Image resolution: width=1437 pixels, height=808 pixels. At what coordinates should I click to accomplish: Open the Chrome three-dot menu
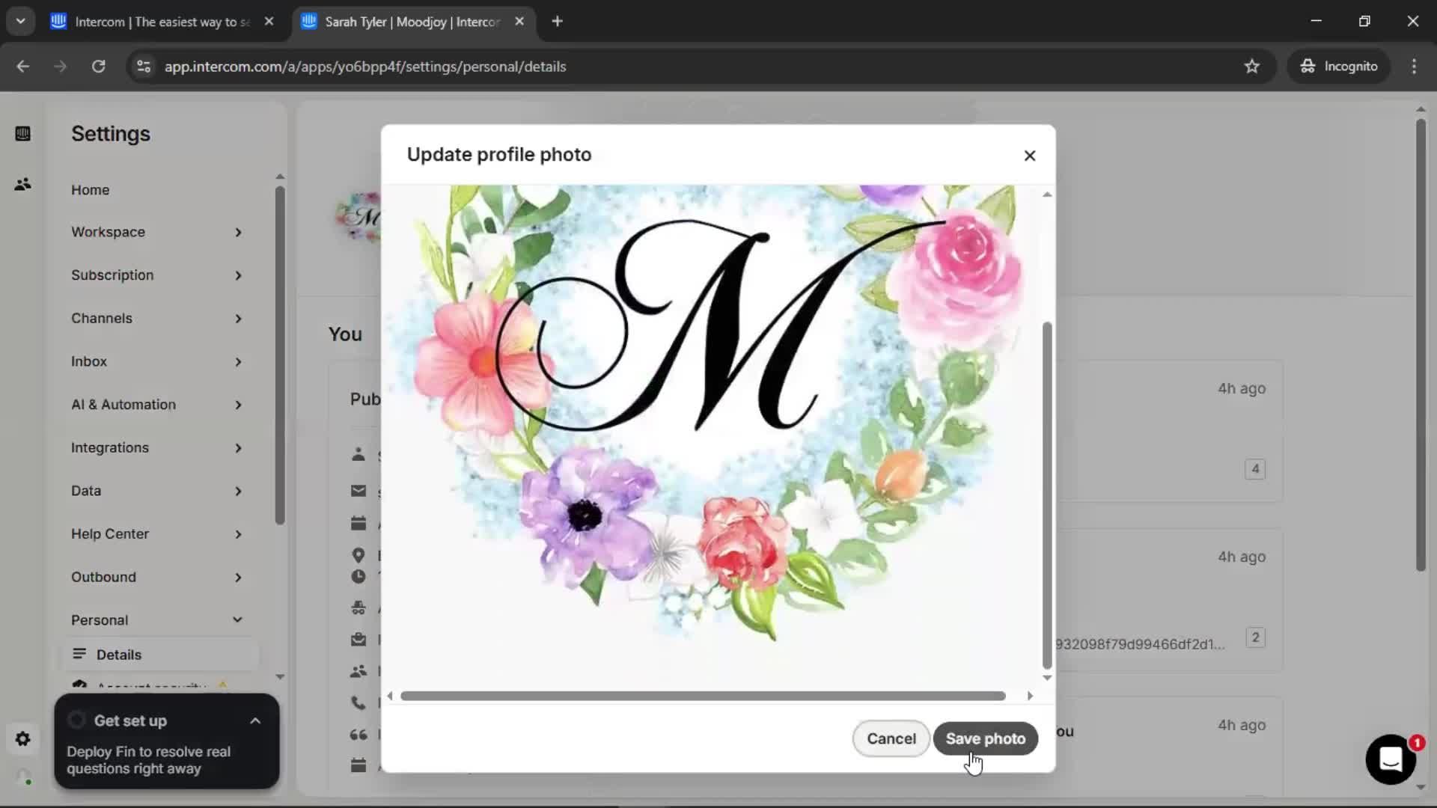pos(1414,67)
